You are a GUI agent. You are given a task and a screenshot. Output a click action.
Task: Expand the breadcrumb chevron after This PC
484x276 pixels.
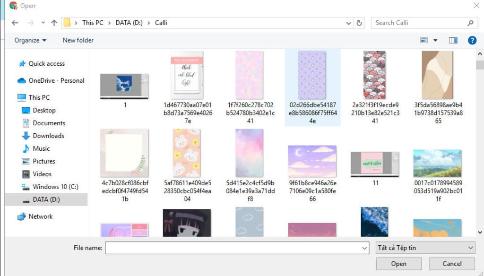(x=110, y=23)
